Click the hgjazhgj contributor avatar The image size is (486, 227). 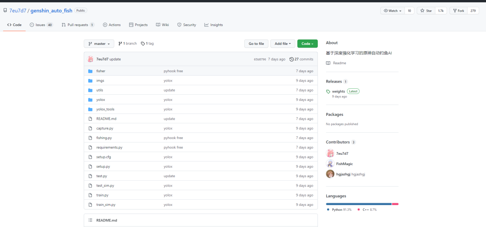tap(330, 174)
